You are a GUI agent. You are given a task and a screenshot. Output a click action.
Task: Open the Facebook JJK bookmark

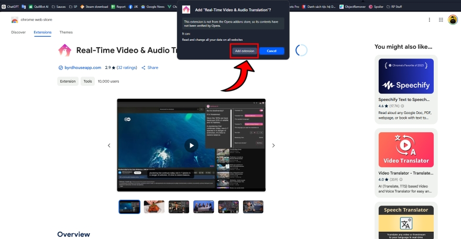pyautogui.click(x=133, y=6)
